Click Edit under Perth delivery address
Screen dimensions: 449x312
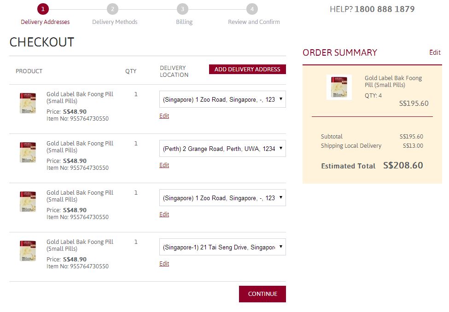click(x=164, y=165)
